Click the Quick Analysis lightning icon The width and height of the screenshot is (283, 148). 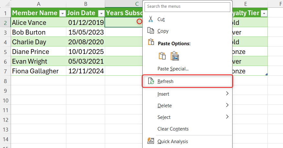point(151,141)
